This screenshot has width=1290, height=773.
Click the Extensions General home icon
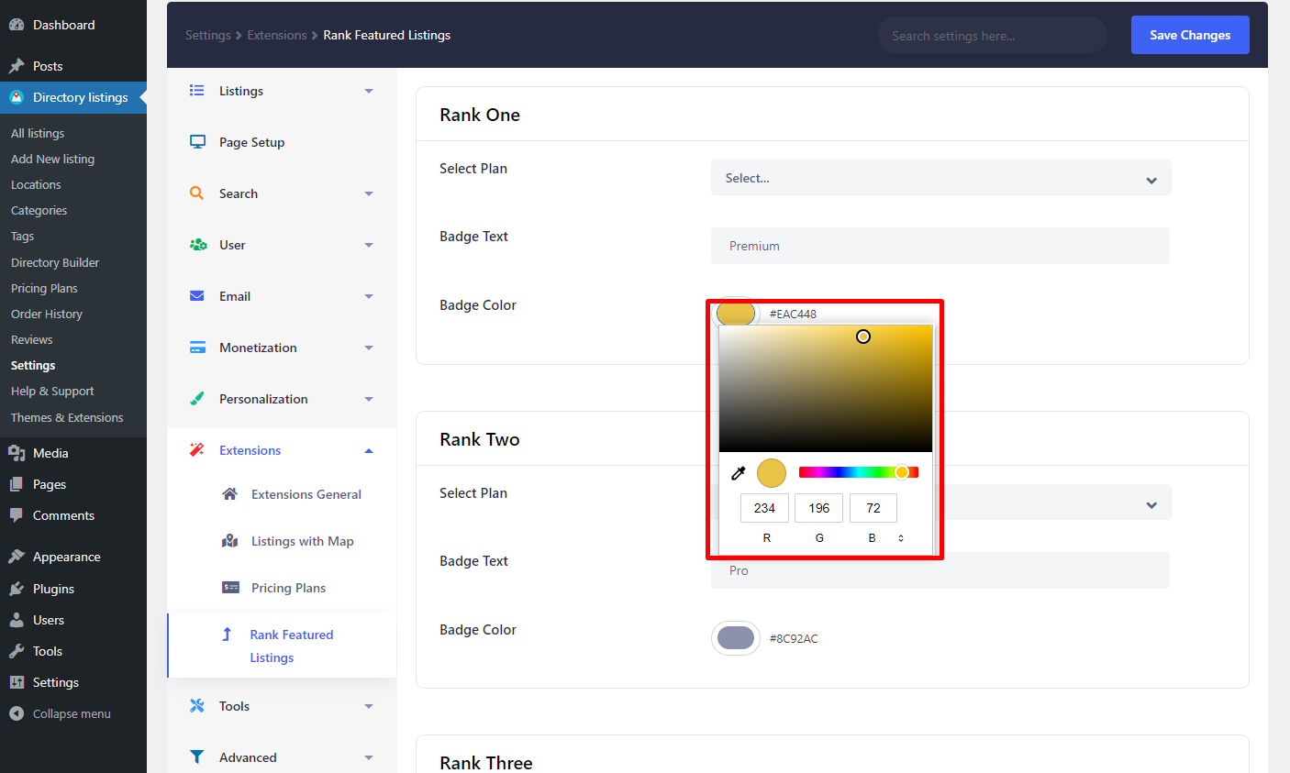pyautogui.click(x=230, y=493)
